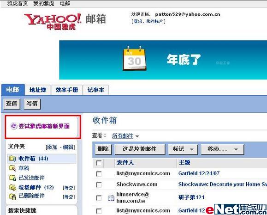
Task: Click the drafts folder icon
Action: (x=12, y=168)
